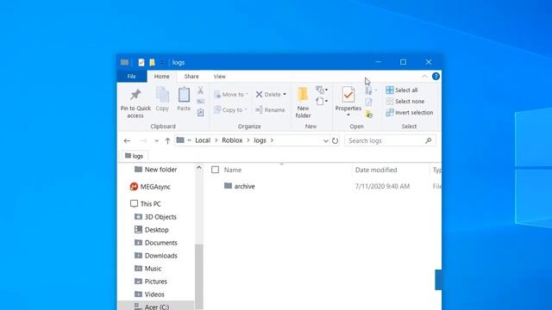Click the Cut scissors icon
This screenshot has height=310, width=552.
pos(201,90)
